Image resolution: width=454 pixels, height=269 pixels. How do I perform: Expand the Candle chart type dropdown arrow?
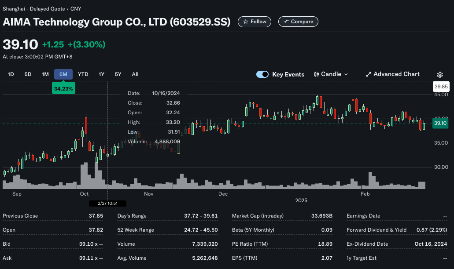346,74
